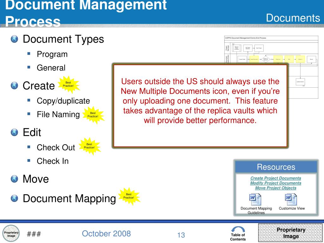
Task: Click the round Proprietary Image logo in footer
Action: 11,234
